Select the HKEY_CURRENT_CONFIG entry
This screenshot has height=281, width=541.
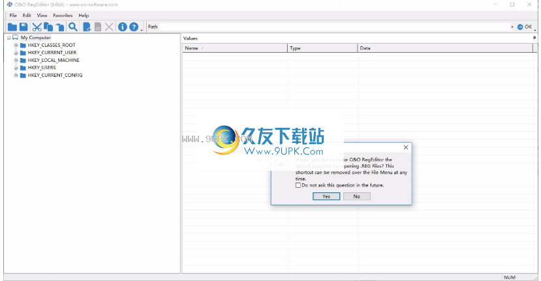click(x=55, y=76)
